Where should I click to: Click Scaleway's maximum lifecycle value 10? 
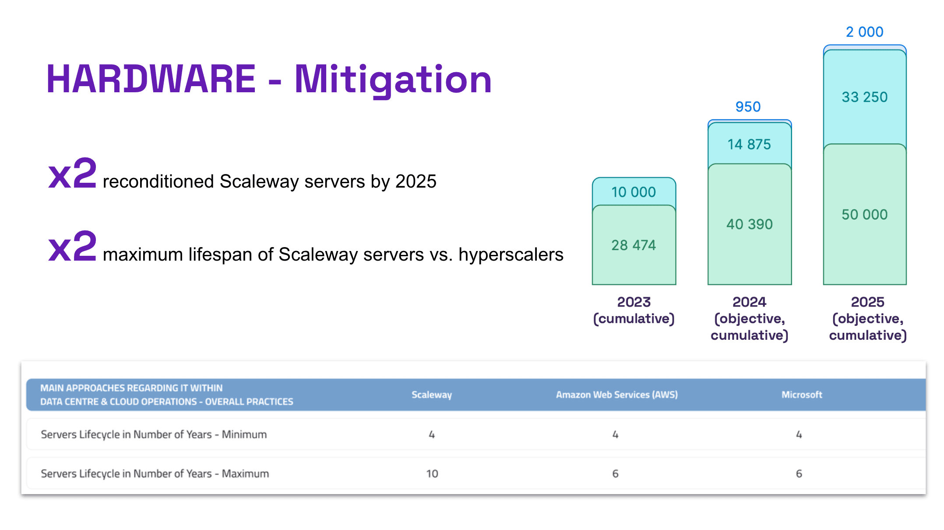[x=432, y=474]
